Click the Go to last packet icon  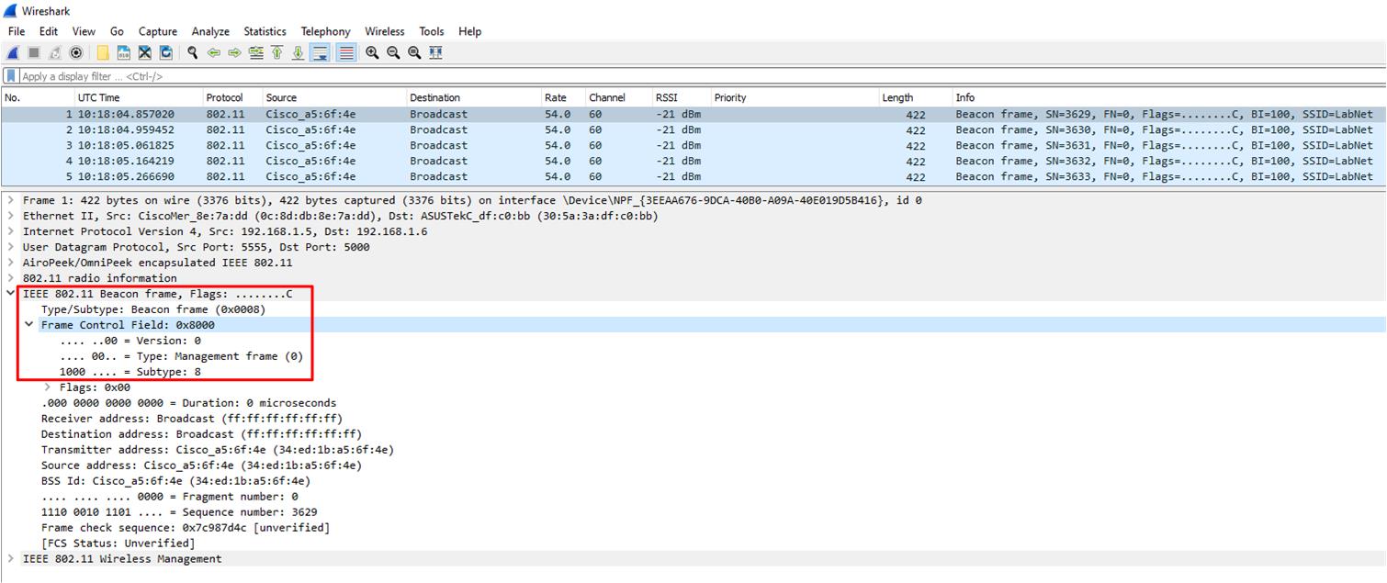tap(298, 52)
